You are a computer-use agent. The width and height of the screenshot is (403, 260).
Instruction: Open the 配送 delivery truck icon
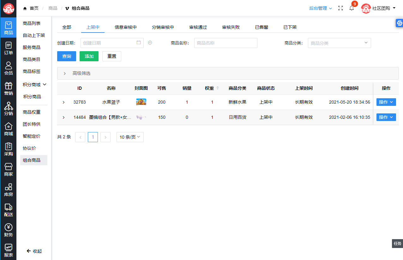tap(9, 210)
